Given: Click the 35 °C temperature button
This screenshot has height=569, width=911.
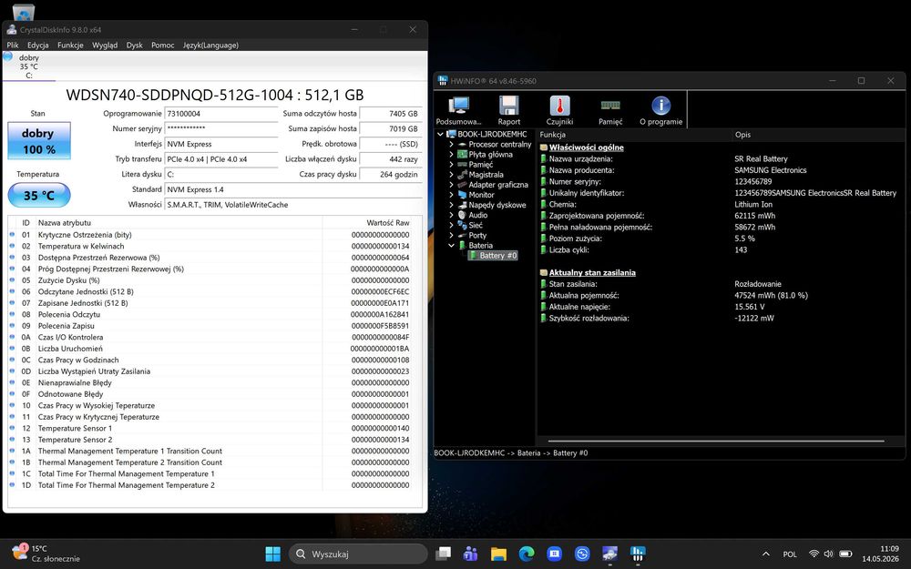Looking at the screenshot, I should point(39,195).
